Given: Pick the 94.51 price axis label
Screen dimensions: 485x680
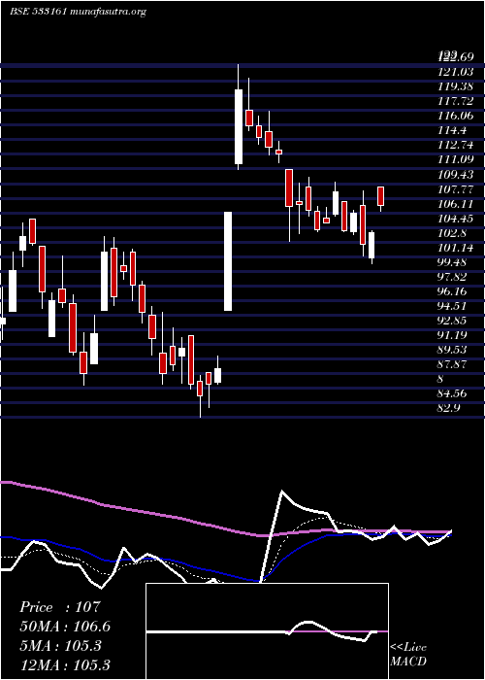Looking at the screenshot, I should pos(452,306).
